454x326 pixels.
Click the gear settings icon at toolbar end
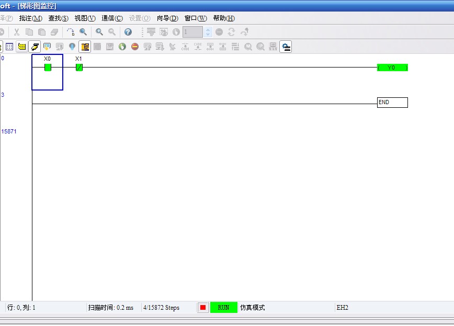pos(286,47)
